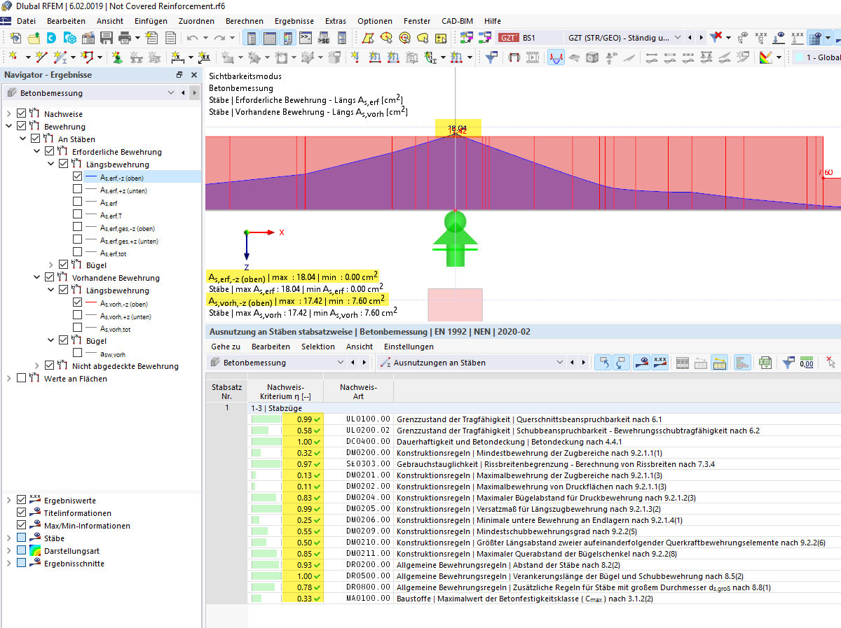Screen dimensions: 841x628
Task: Check the Werte an Flächen checkbox
Action: point(22,379)
